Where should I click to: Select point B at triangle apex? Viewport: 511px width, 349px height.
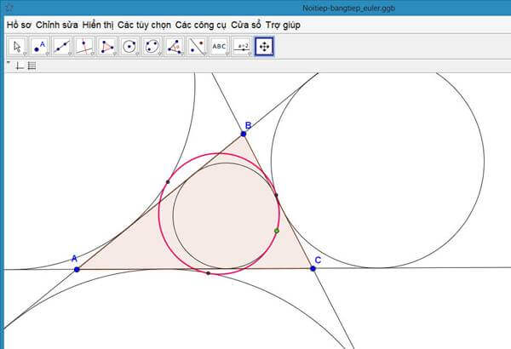[244, 134]
